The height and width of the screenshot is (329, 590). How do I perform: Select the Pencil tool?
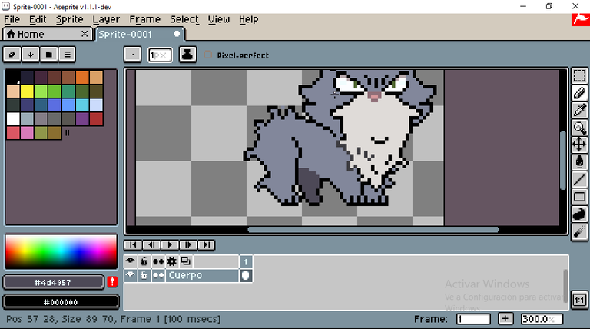click(x=579, y=93)
